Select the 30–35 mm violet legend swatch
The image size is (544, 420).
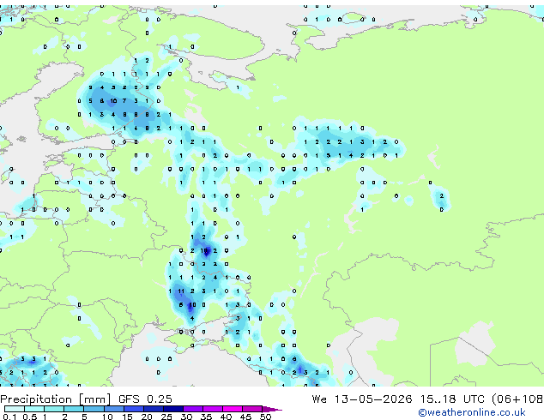[x=193, y=409]
